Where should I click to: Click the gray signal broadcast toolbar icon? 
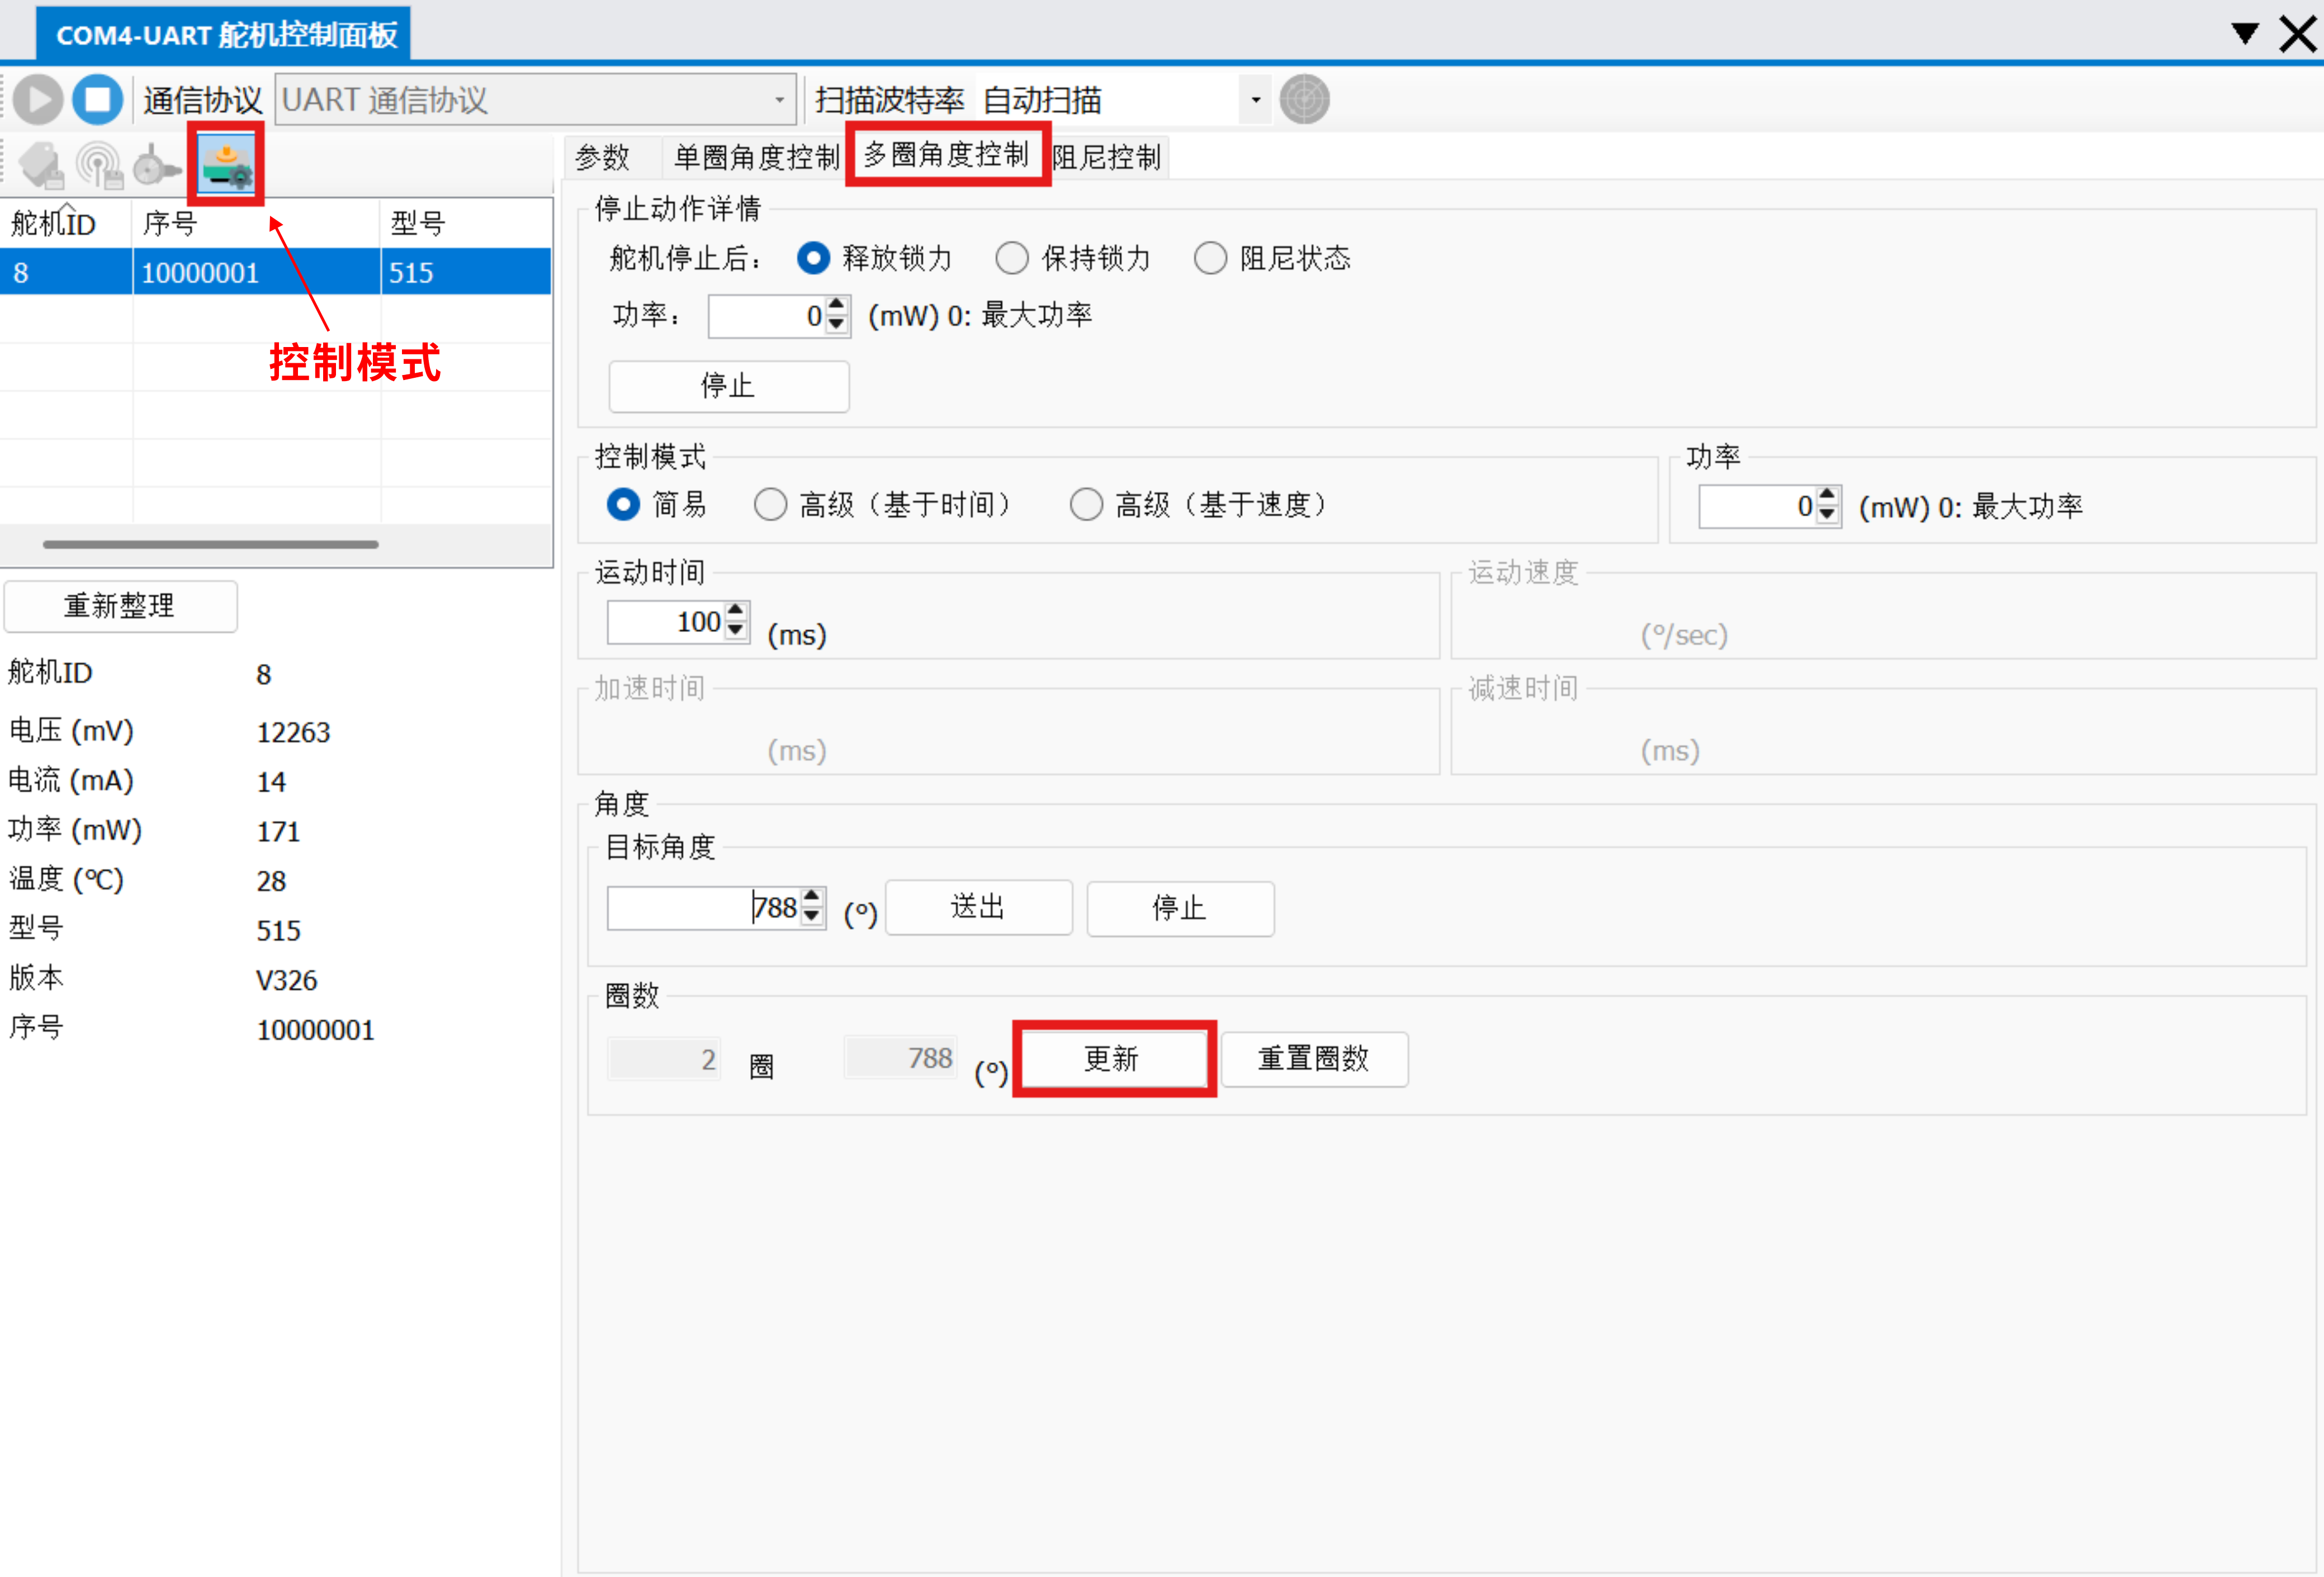(100, 165)
